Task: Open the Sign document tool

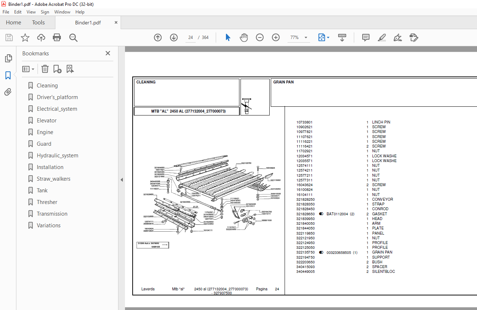Action: tap(398, 38)
